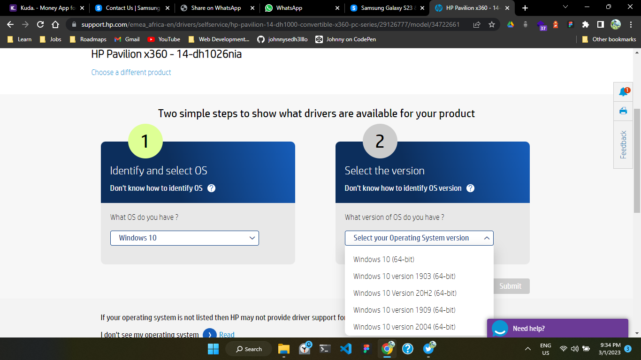Open the Windows Start menu
641x360 pixels.
[213, 349]
